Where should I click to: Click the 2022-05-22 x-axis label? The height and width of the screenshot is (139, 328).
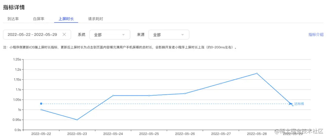coord(41,134)
